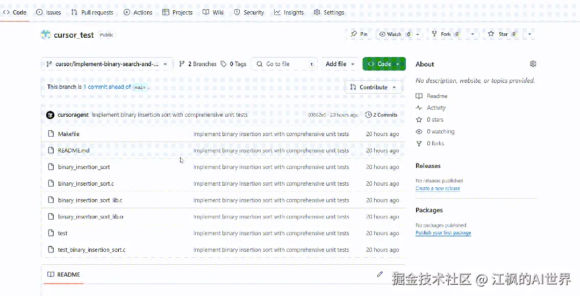This screenshot has height=296, width=580.
Task: Open the Contribute dropdown
Action: coord(373,87)
